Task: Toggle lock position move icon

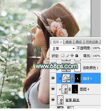Action: pos(72,56)
